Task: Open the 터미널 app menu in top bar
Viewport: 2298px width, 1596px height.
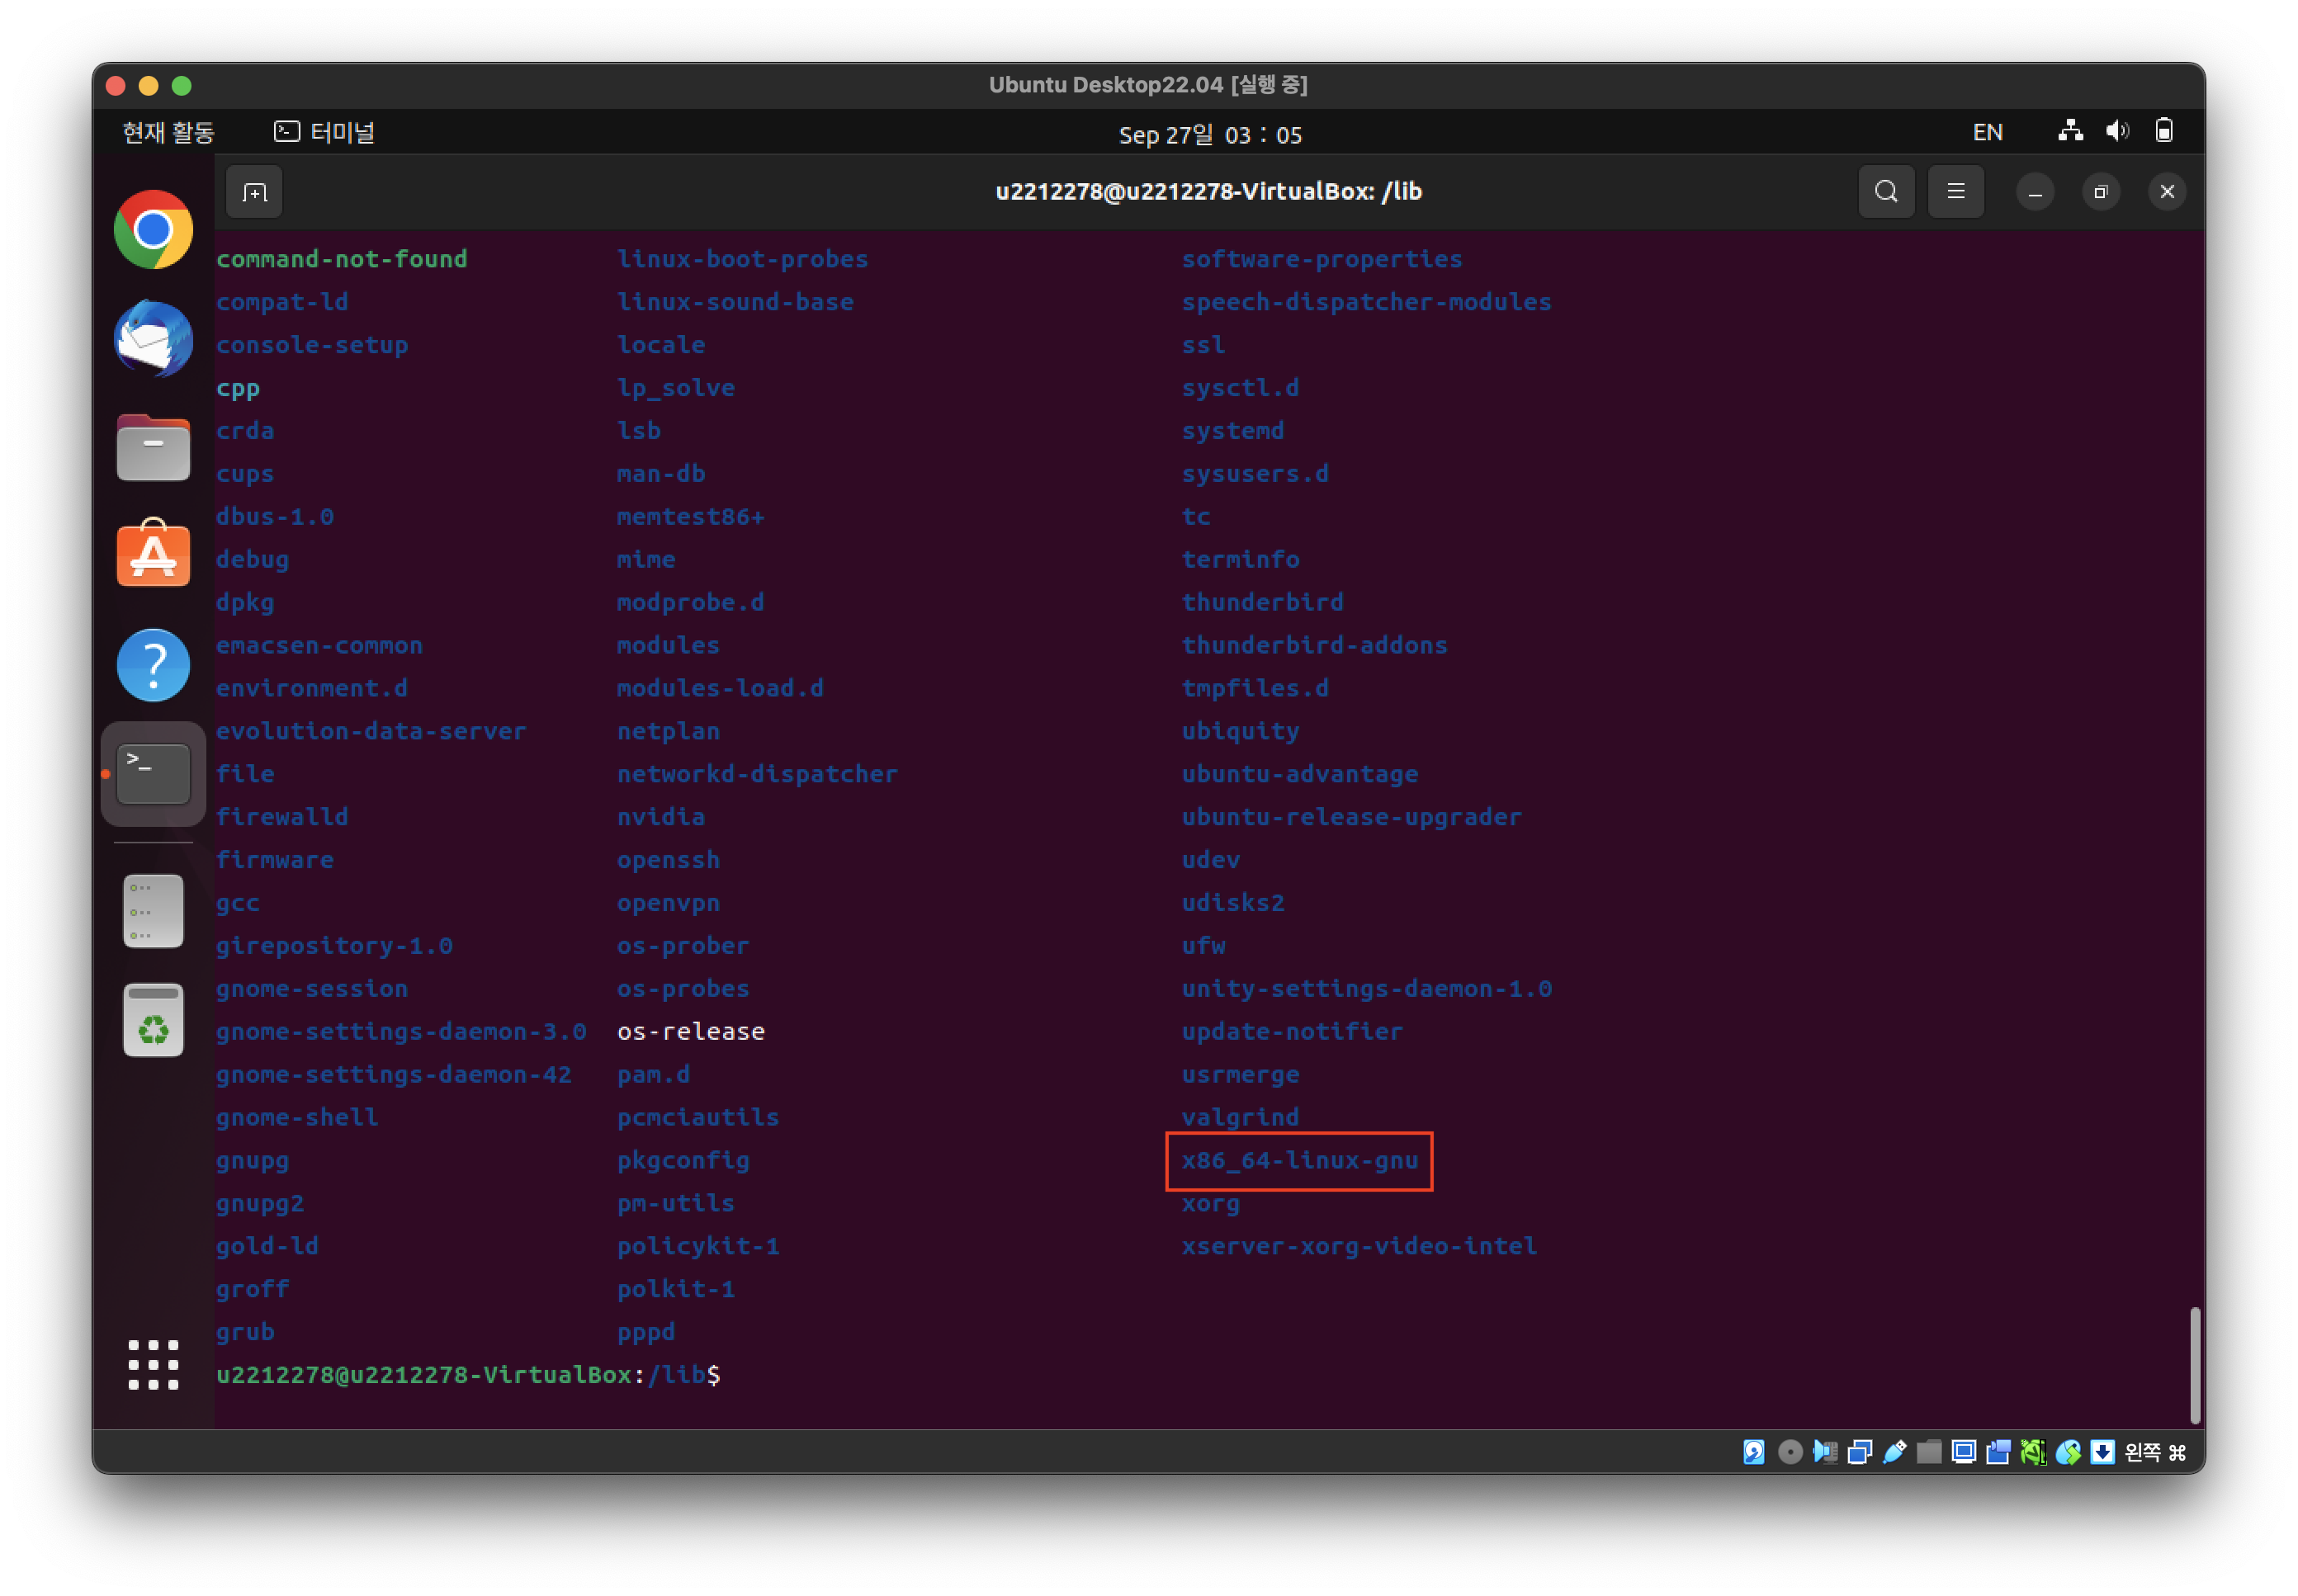Action: (x=324, y=133)
